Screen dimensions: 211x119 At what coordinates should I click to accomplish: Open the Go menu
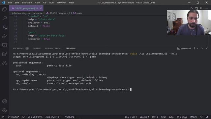pyautogui.click(x=45, y=3)
